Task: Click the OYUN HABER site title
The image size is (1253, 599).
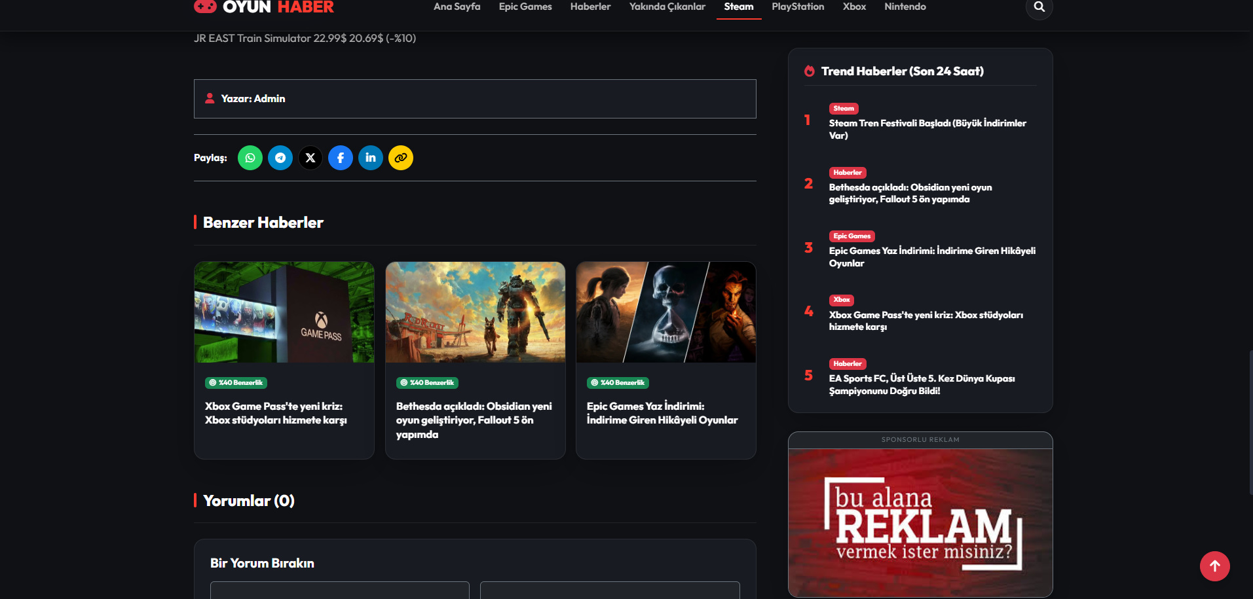Action: click(278, 7)
